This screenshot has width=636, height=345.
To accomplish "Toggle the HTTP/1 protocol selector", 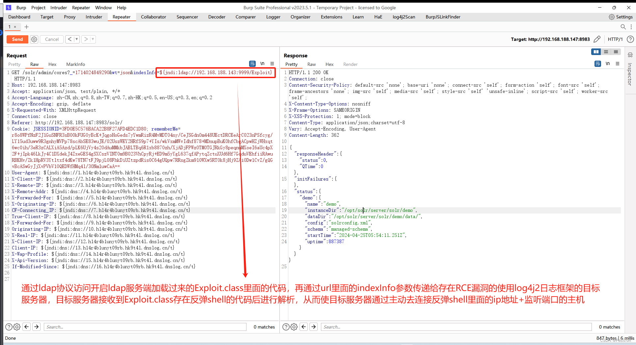I will coord(615,39).
